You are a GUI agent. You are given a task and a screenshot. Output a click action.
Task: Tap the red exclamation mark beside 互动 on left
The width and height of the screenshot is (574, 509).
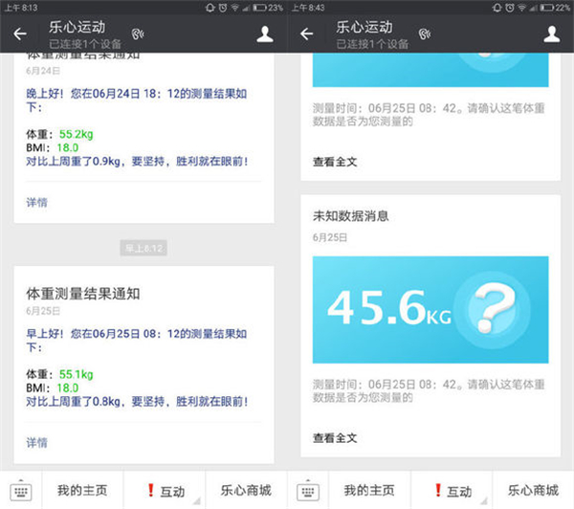click(x=150, y=490)
